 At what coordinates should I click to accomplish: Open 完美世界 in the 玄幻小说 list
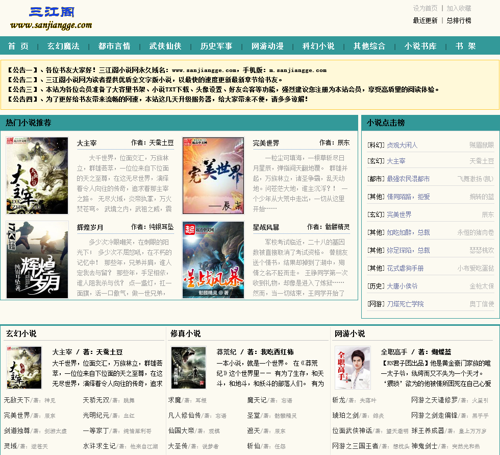pyautogui.click(x=16, y=415)
